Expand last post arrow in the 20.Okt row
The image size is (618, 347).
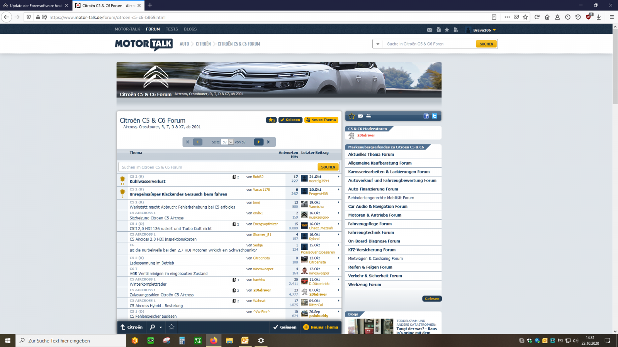pos(338,189)
